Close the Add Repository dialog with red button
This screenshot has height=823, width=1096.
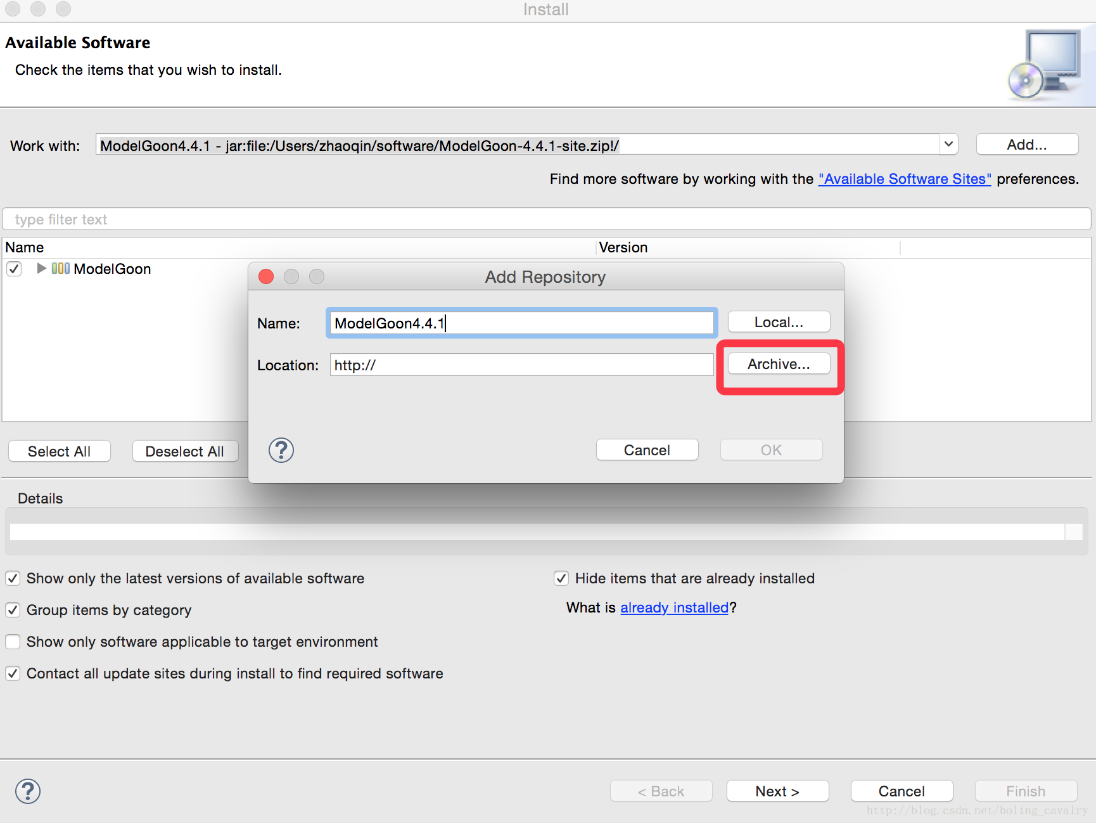tap(266, 276)
